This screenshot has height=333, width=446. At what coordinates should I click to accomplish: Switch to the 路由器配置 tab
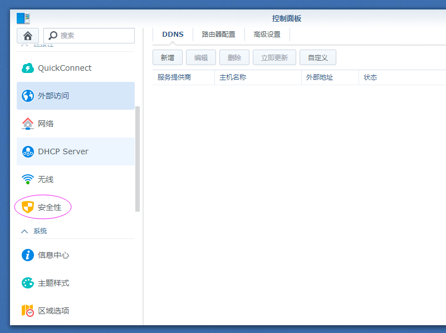[x=218, y=35]
